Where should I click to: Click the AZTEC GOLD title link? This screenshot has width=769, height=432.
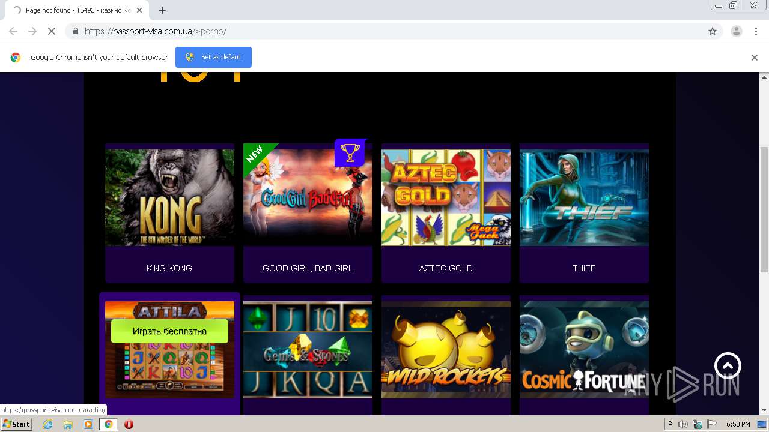[446, 268]
